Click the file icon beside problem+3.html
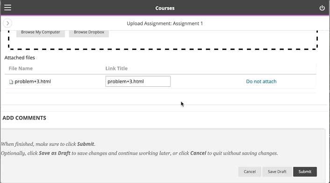 11,82
